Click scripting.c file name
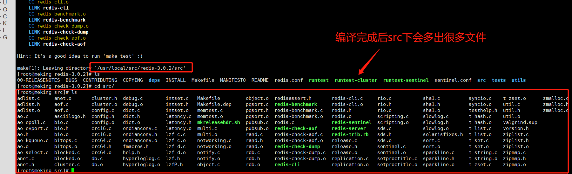 pyautogui.click(x=393, y=116)
